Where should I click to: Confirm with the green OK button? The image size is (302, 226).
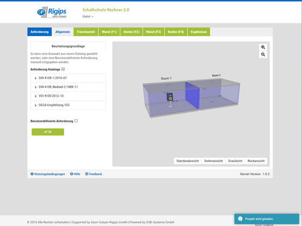(x=48, y=132)
